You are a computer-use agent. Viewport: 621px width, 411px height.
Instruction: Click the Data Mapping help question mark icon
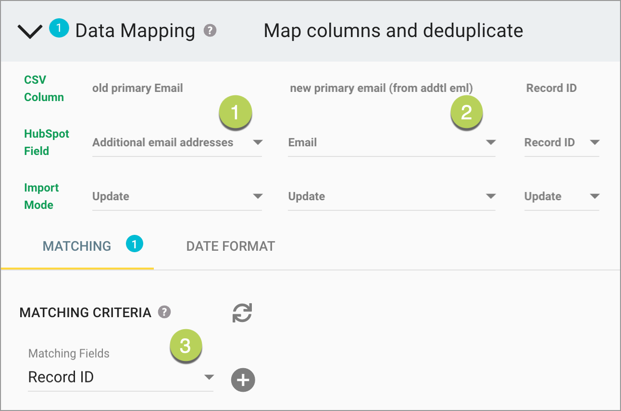pyautogui.click(x=210, y=31)
